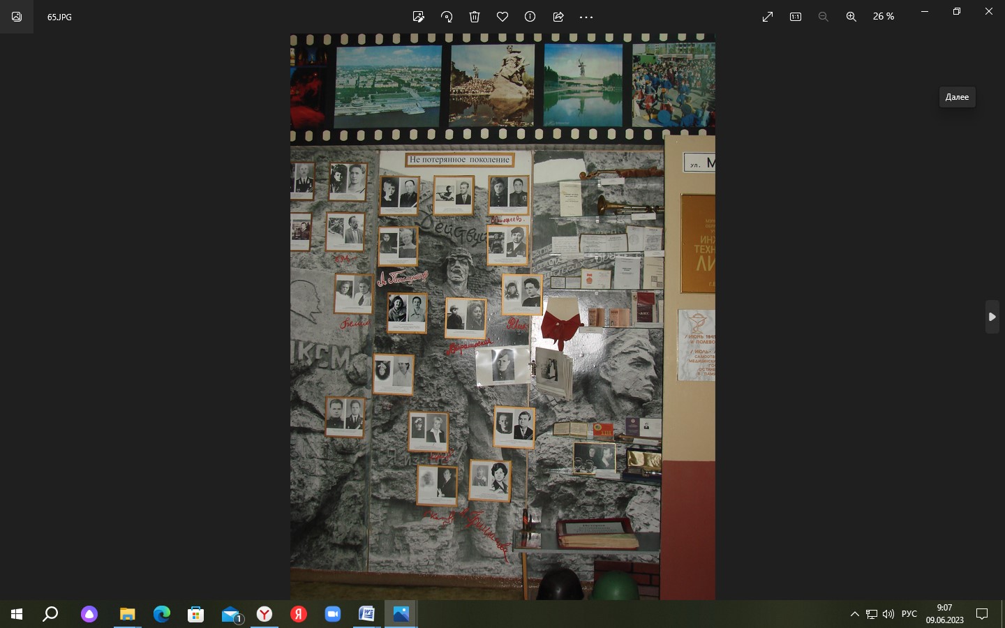Share the photo using the share icon
The width and height of the screenshot is (1005, 628).
tap(558, 17)
